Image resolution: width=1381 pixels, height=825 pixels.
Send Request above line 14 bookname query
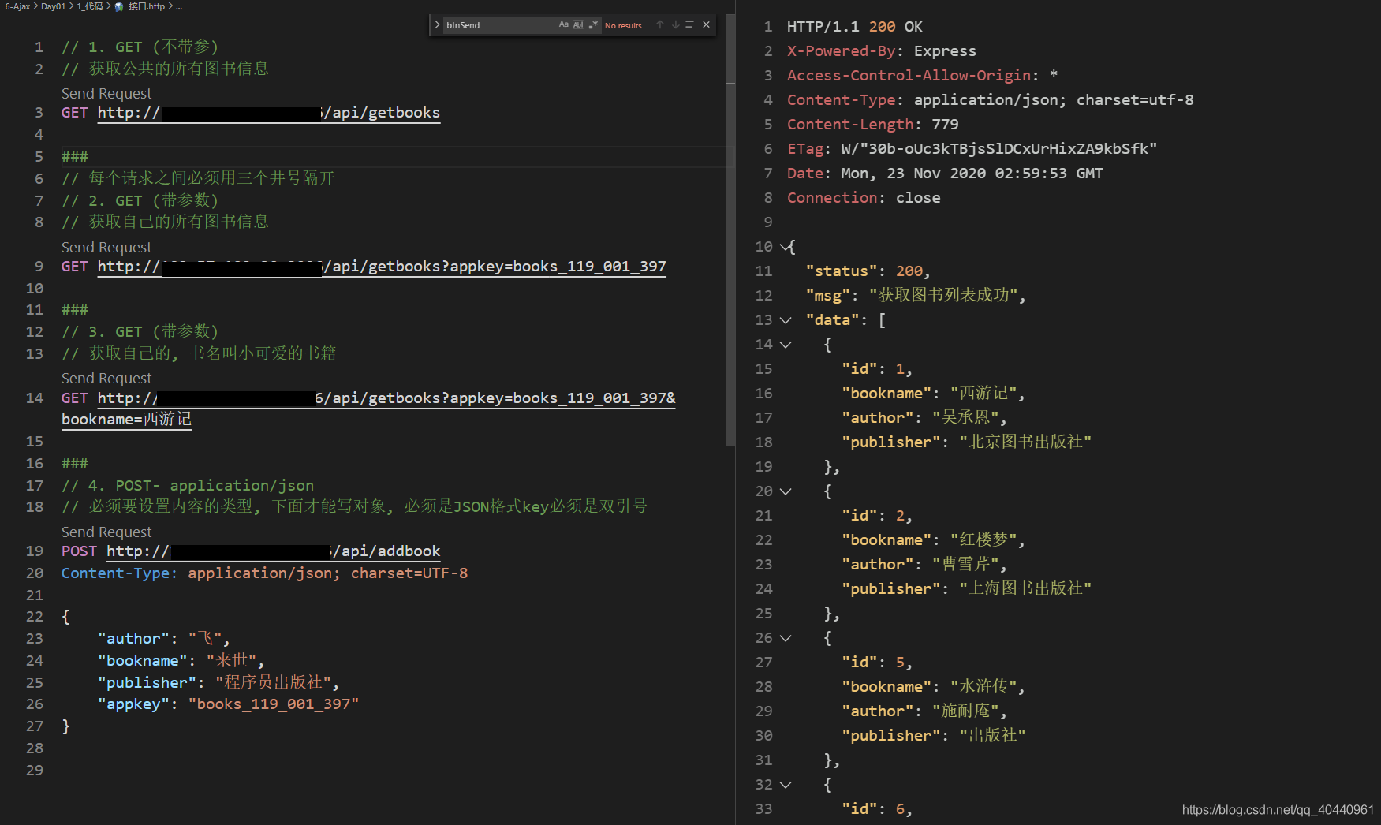106,379
